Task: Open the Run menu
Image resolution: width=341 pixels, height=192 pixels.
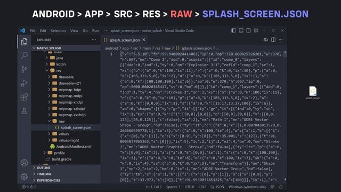Action: 95,31
